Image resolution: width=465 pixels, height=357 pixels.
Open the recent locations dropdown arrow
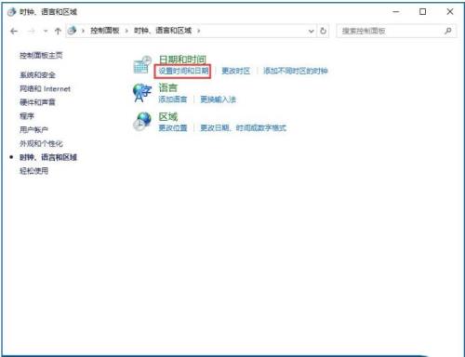click(46, 31)
